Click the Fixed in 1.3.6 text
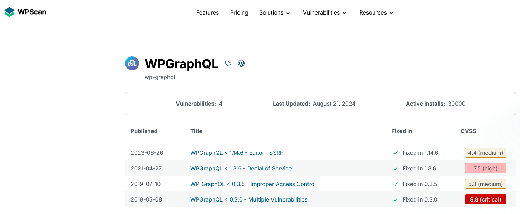 419,168
